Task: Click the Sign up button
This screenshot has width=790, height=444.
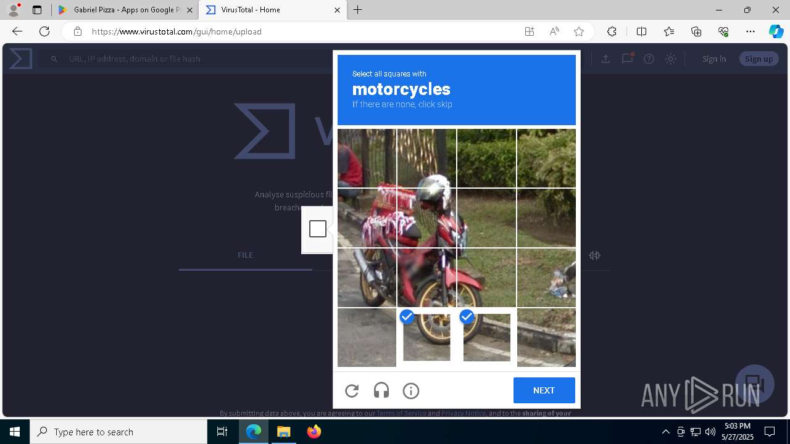Action: [x=759, y=59]
